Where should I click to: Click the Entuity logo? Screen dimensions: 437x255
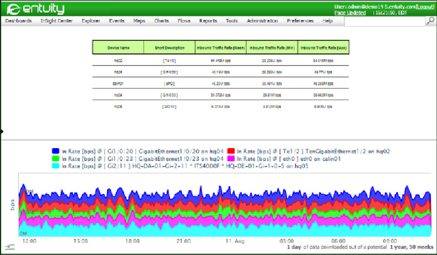[x=35, y=9]
